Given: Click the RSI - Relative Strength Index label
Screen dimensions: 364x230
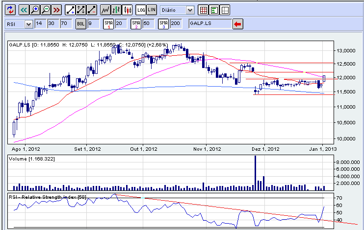Looking at the screenshot, I should [48, 197].
